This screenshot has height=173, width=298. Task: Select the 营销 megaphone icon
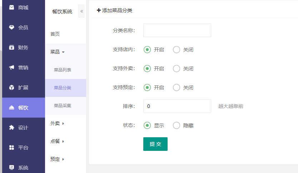(x=12, y=67)
